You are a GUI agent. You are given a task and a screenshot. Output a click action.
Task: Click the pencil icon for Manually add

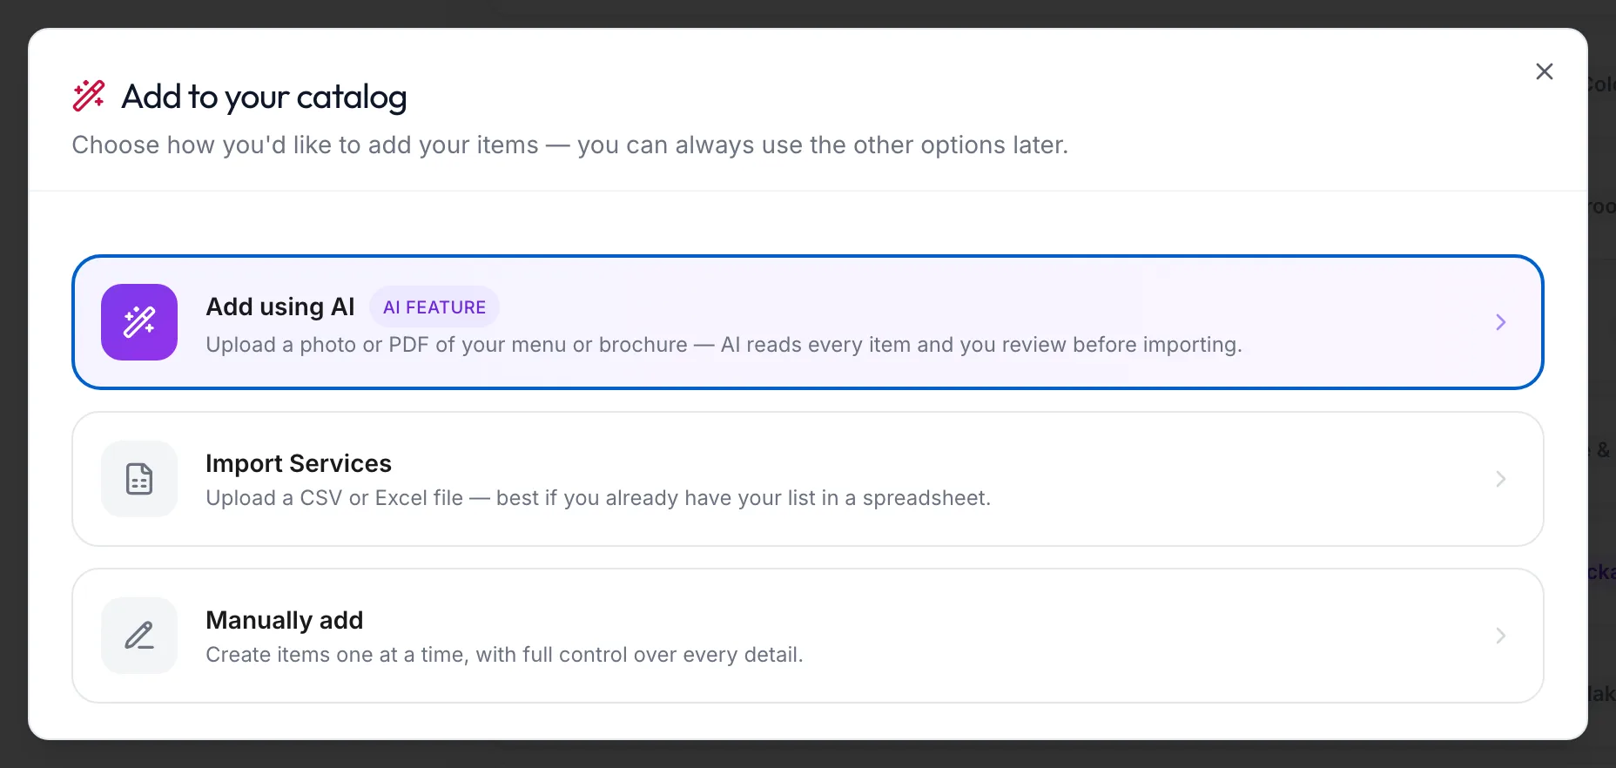[x=139, y=636]
